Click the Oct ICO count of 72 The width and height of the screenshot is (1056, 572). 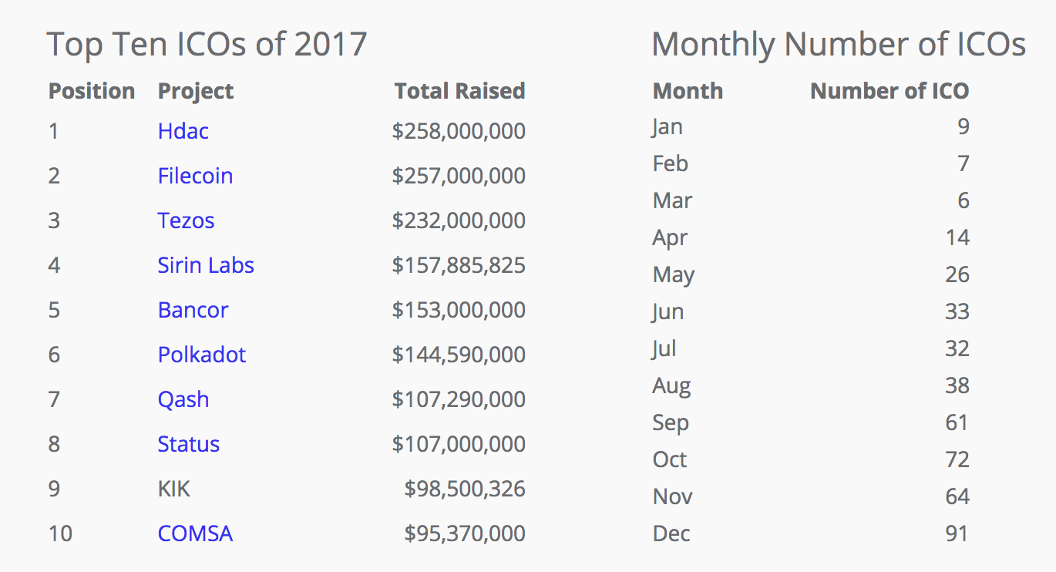click(957, 459)
